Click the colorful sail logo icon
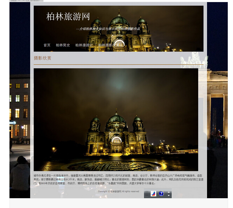233x208 pixels. 153,194
